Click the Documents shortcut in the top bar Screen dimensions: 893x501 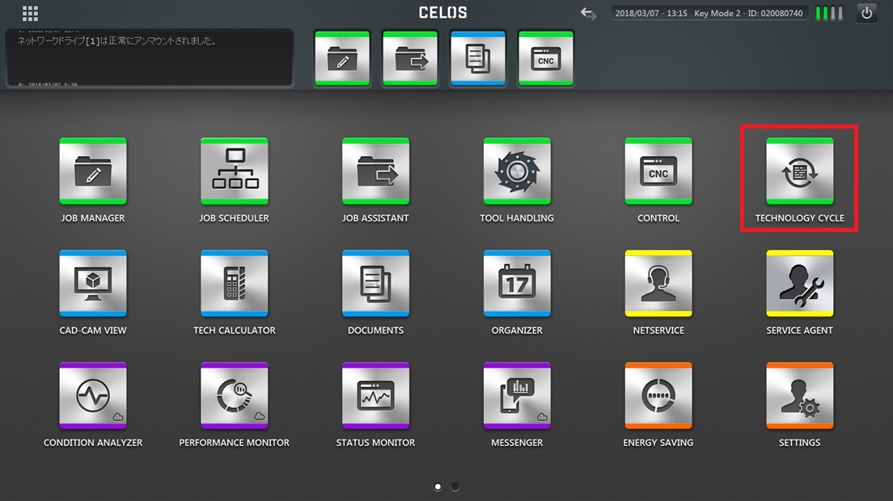[478, 58]
